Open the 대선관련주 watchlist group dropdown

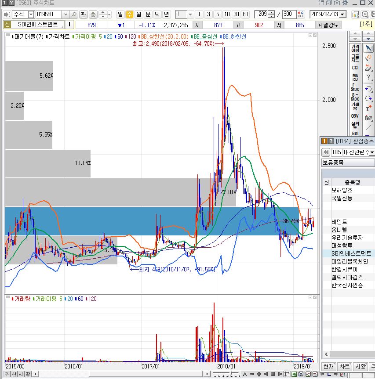(x=372, y=152)
